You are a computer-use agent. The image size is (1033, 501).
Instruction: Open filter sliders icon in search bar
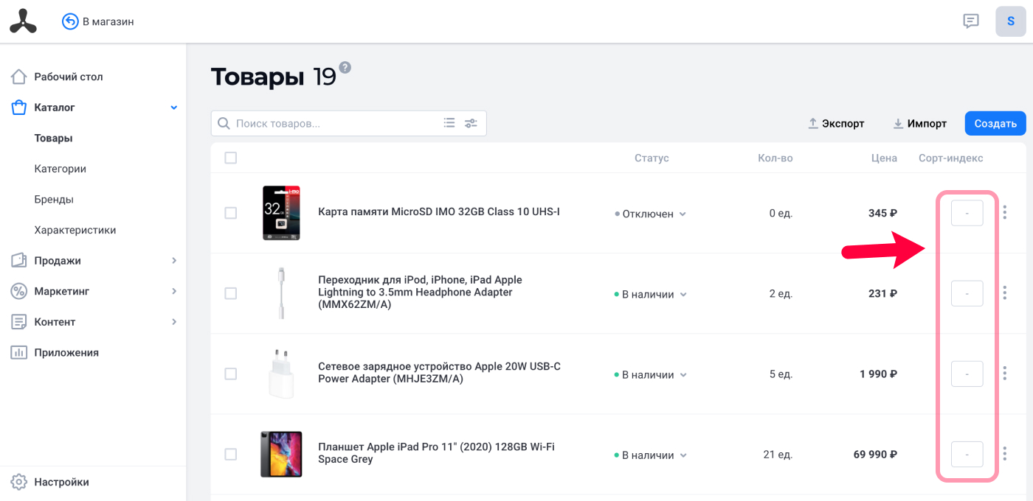(471, 123)
